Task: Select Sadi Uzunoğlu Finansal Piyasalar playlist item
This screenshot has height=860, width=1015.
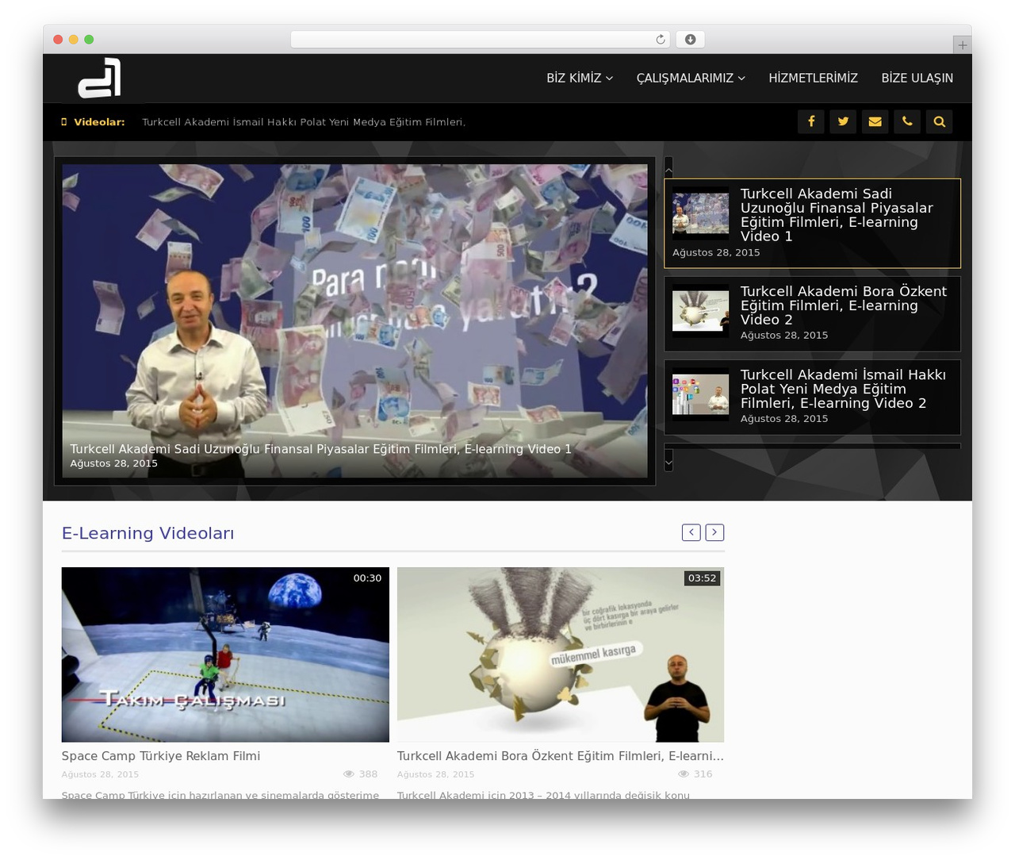Action: tap(812, 223)
